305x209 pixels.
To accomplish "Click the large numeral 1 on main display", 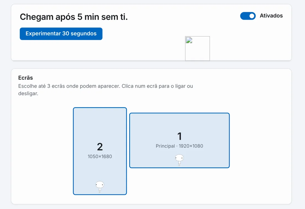I will [x=180, y=136].
